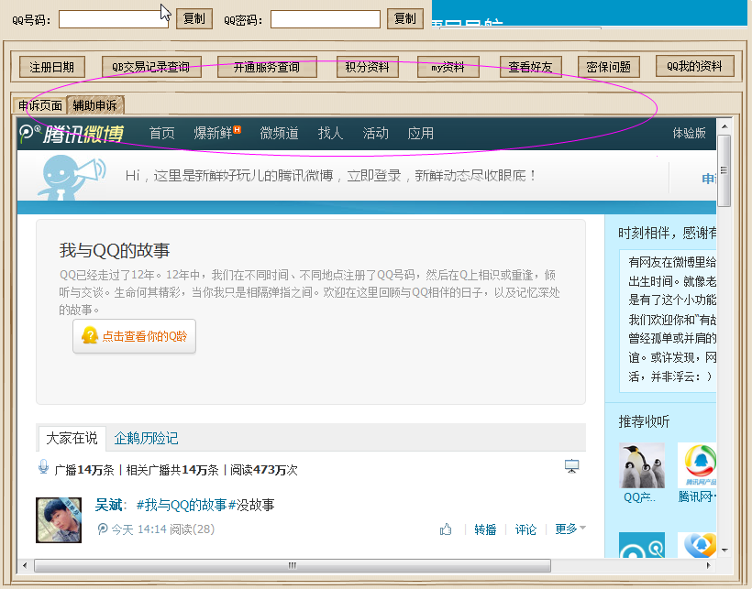Image resolution: width=752 pixels, height=589 pixels.
Task: Click the 我与QQ的故事 heading
Action: [x=115, y=250]
